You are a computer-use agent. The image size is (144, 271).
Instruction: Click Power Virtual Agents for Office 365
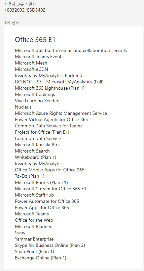pos(52,119)
